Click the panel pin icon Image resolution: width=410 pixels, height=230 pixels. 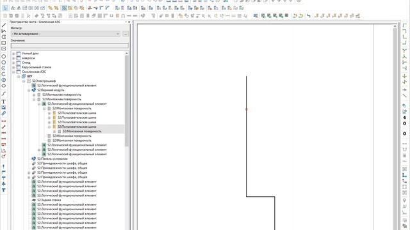tap(126, 22)
